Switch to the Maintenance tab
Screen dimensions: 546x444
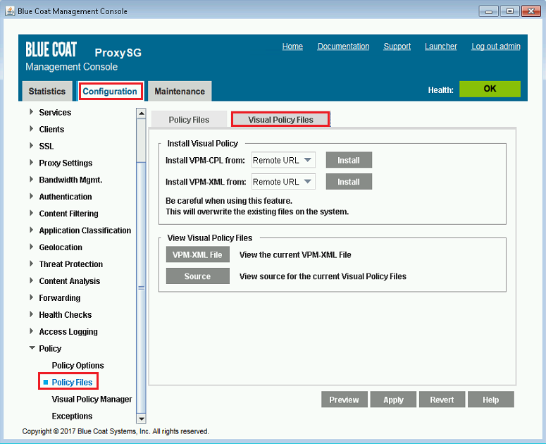(180, 91)
